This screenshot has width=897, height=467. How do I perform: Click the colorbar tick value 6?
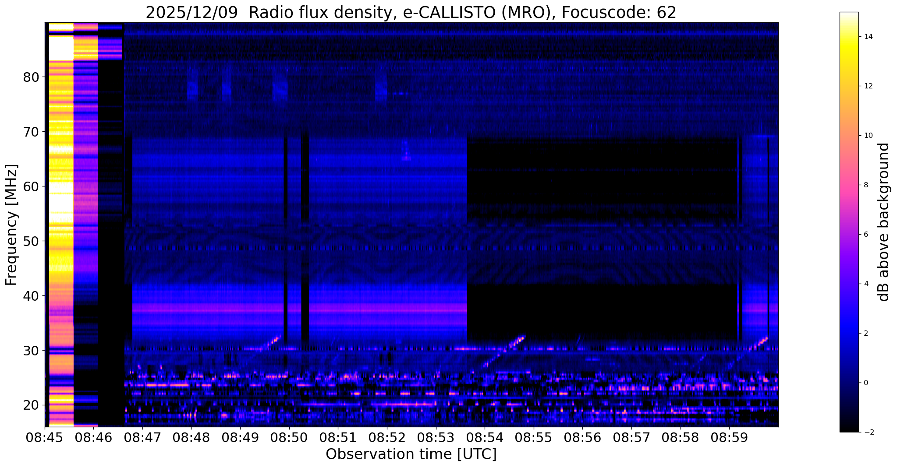point(866,235)
